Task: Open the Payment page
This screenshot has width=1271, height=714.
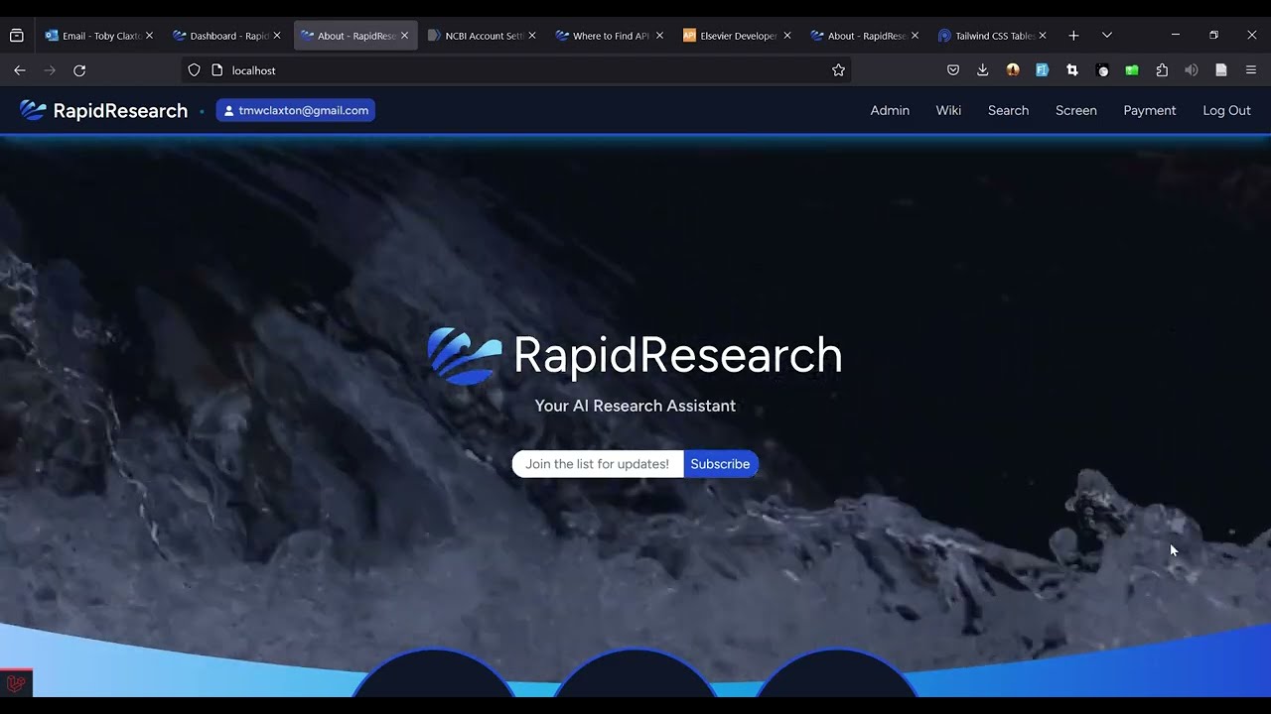Action: coord(1149,110)
